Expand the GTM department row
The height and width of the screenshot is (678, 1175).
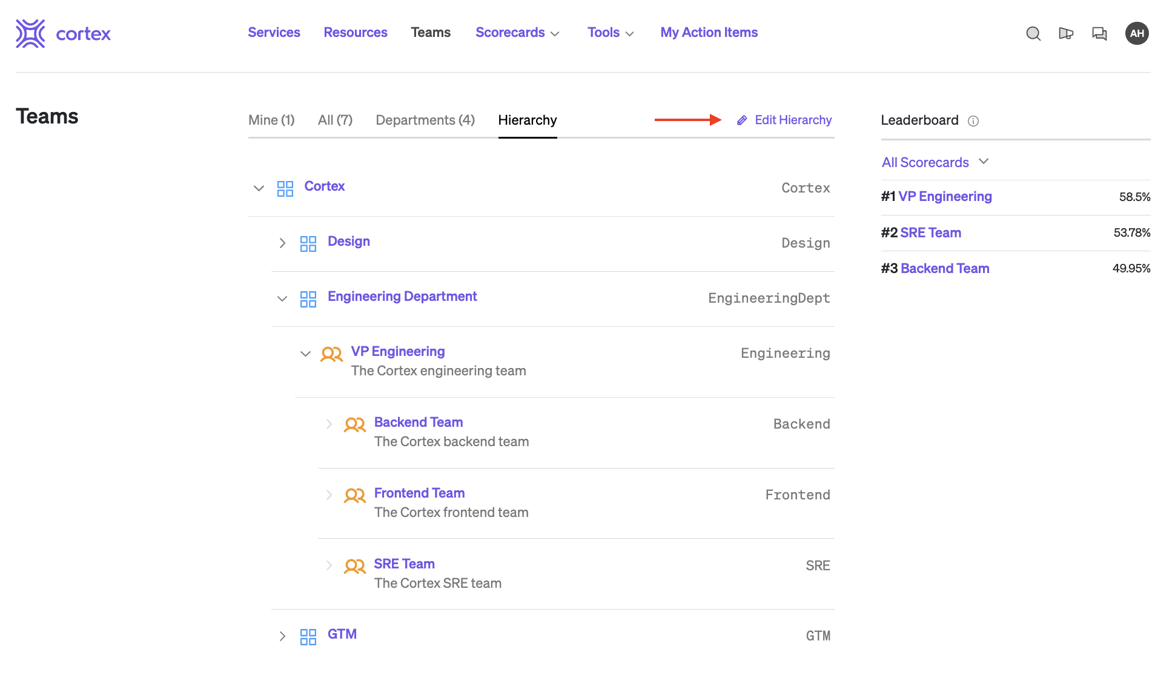pyautogui.click(x=282, y=636)
